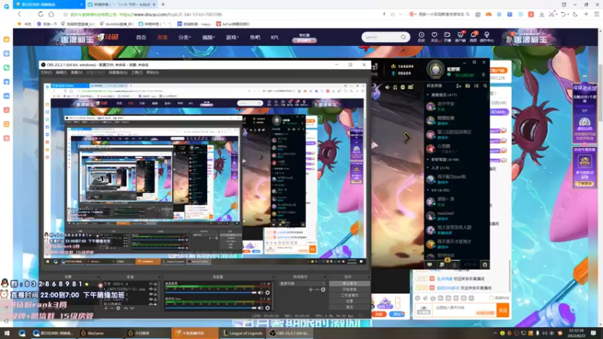The width and height of the screenshot is (603, 339).
Task: Click OBS start recording button
Action: [349, 289]
